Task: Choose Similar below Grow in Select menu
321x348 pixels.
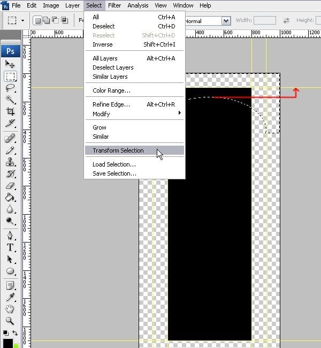Action: click(x=134, y=137)
